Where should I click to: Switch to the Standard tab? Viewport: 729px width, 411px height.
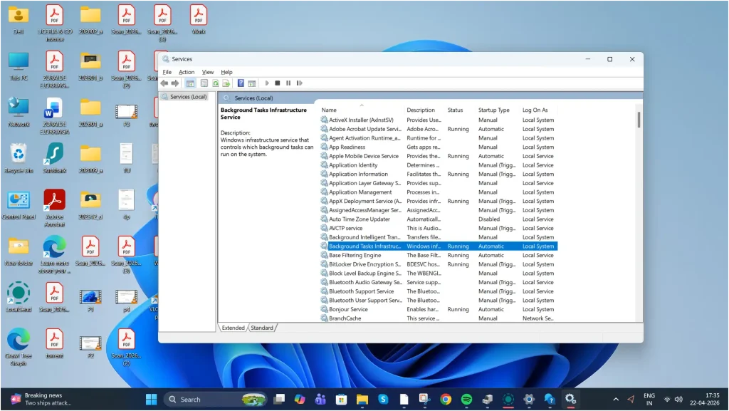pos(263,328)
